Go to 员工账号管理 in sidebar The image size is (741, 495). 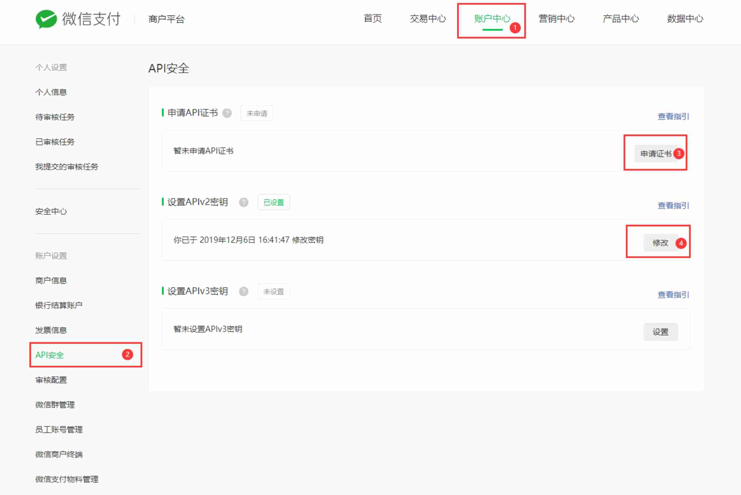(59, 429)
